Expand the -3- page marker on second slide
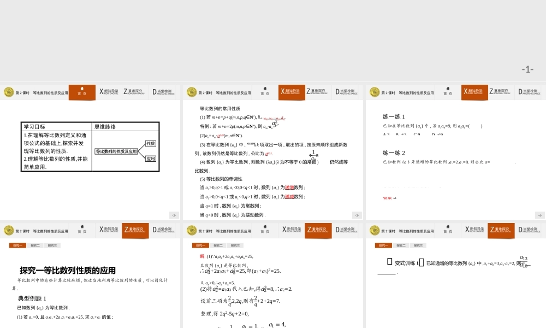Viewport: 546px width, 328px height. tap(358, 214)
